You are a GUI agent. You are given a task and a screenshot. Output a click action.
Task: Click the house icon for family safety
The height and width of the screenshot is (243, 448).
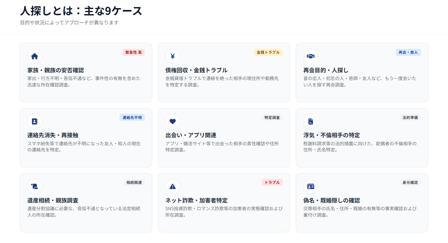[x=34, y=57]
